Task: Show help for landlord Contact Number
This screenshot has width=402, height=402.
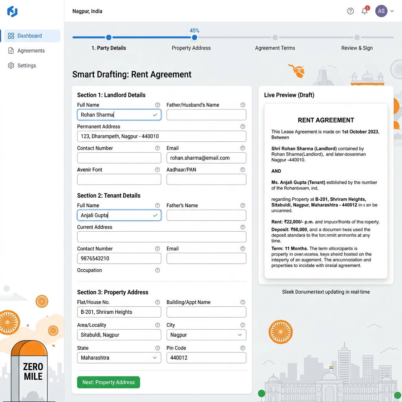Action: [157, 148]
